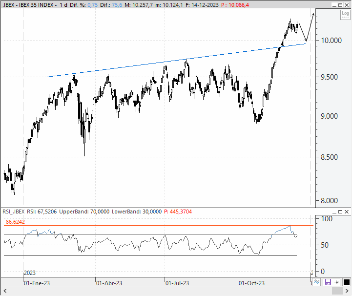Click the RSI axis label 50
The image size is (352, 296).
tap(325, 245)
